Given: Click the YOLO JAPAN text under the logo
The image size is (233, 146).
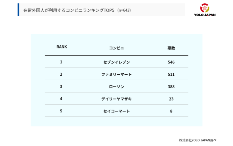Looking at the screenshot, I should (205, 15).
